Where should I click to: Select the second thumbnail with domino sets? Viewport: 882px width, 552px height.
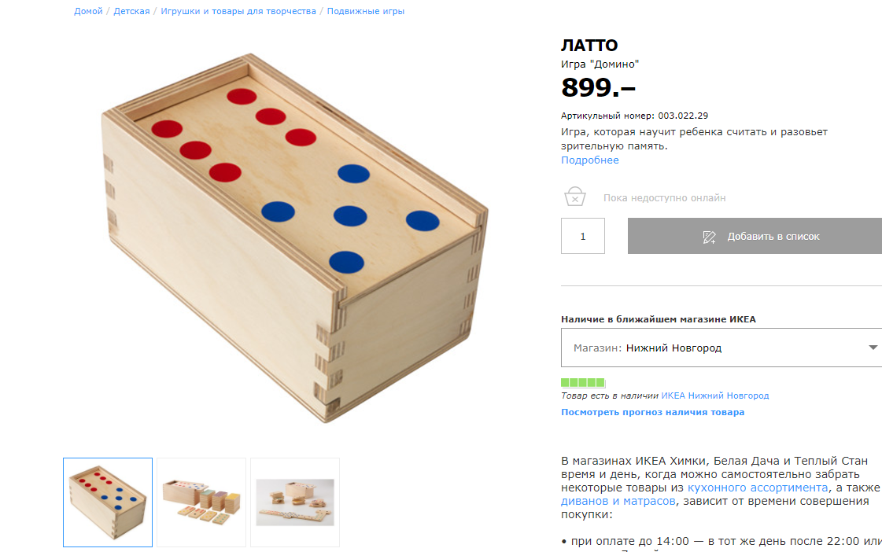click(x=201, y=502)
